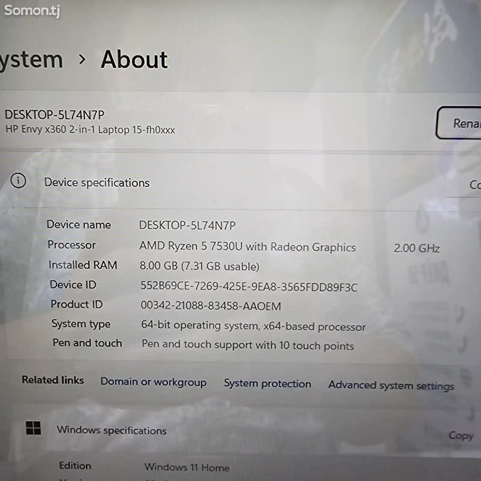Click the About page title

click(134, 60)
